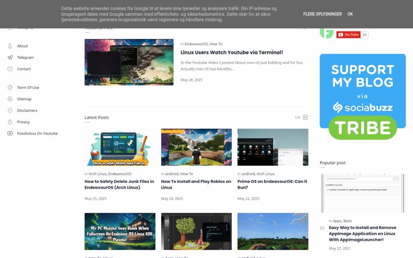Click the 2K subscriber count badge
Screen dimensions: 413x258
(x=365, y=34)
